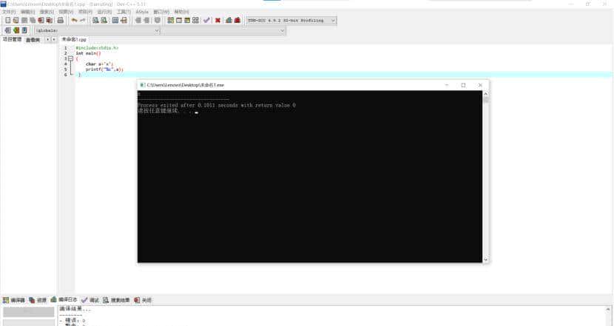Screen dimensions: 614x326
Task: Open the 窗口 menu
Action: point(161,12)
